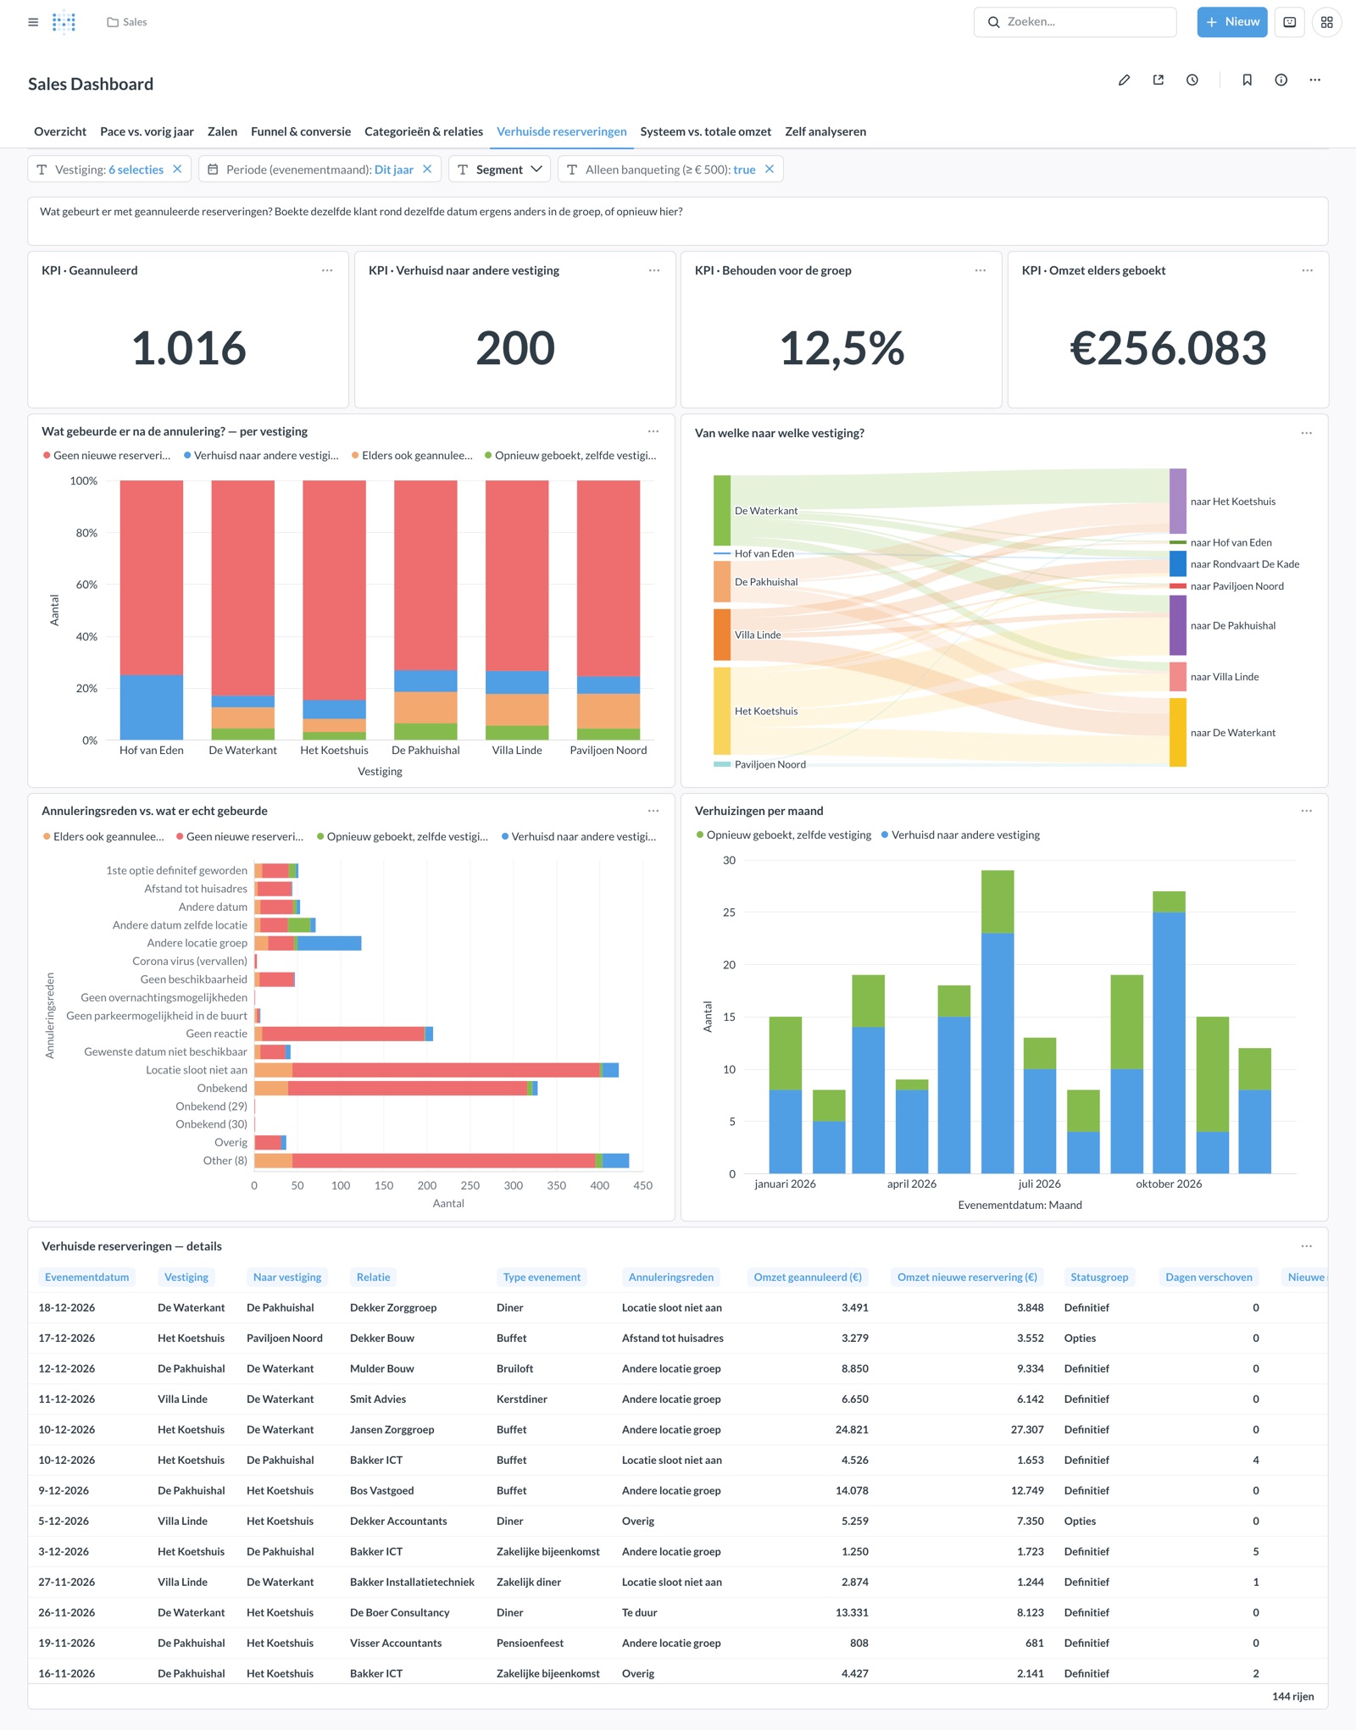This screenshot has width=1356, height=1730.
Task: Open menu of Verhuisde reserveringen details table
Action: coord(1307,1246)
